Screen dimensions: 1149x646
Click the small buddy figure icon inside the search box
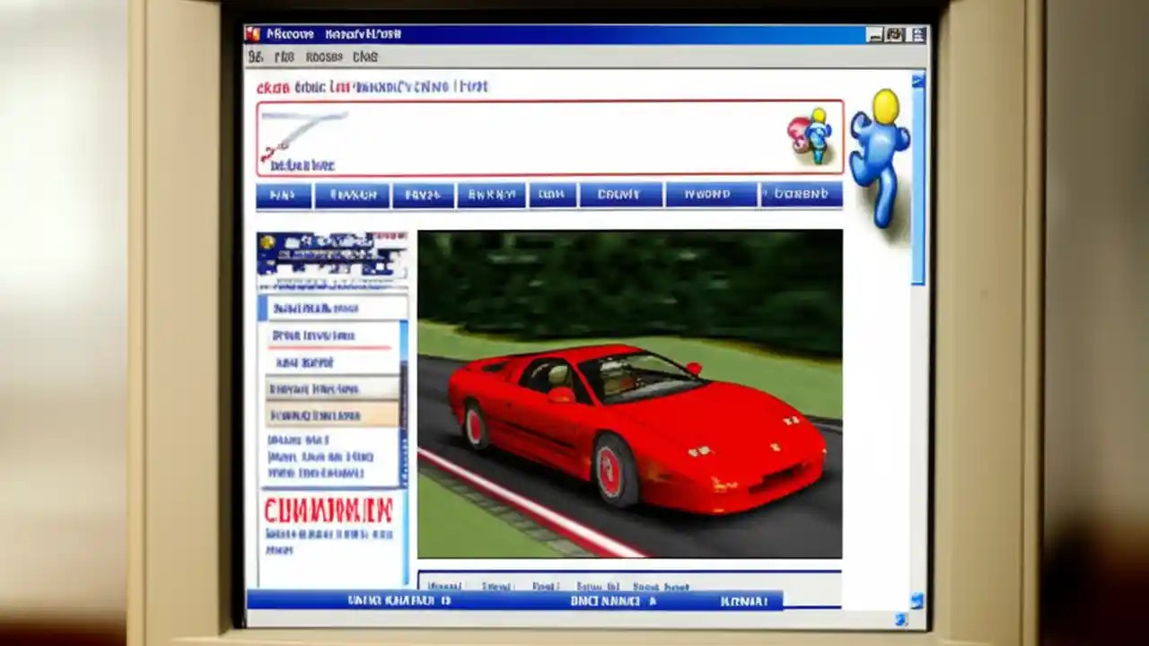click(819, 137)
